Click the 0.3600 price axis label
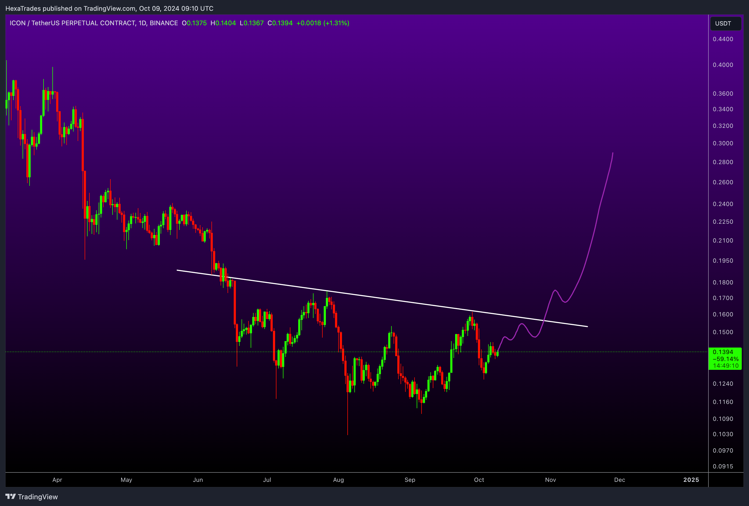Image resolution: width=749 pixels, height=506 pixels. tap(723, 93)
